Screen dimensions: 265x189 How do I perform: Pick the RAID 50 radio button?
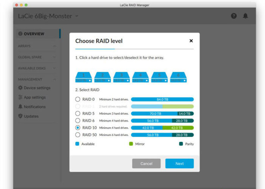click(78, 135)
